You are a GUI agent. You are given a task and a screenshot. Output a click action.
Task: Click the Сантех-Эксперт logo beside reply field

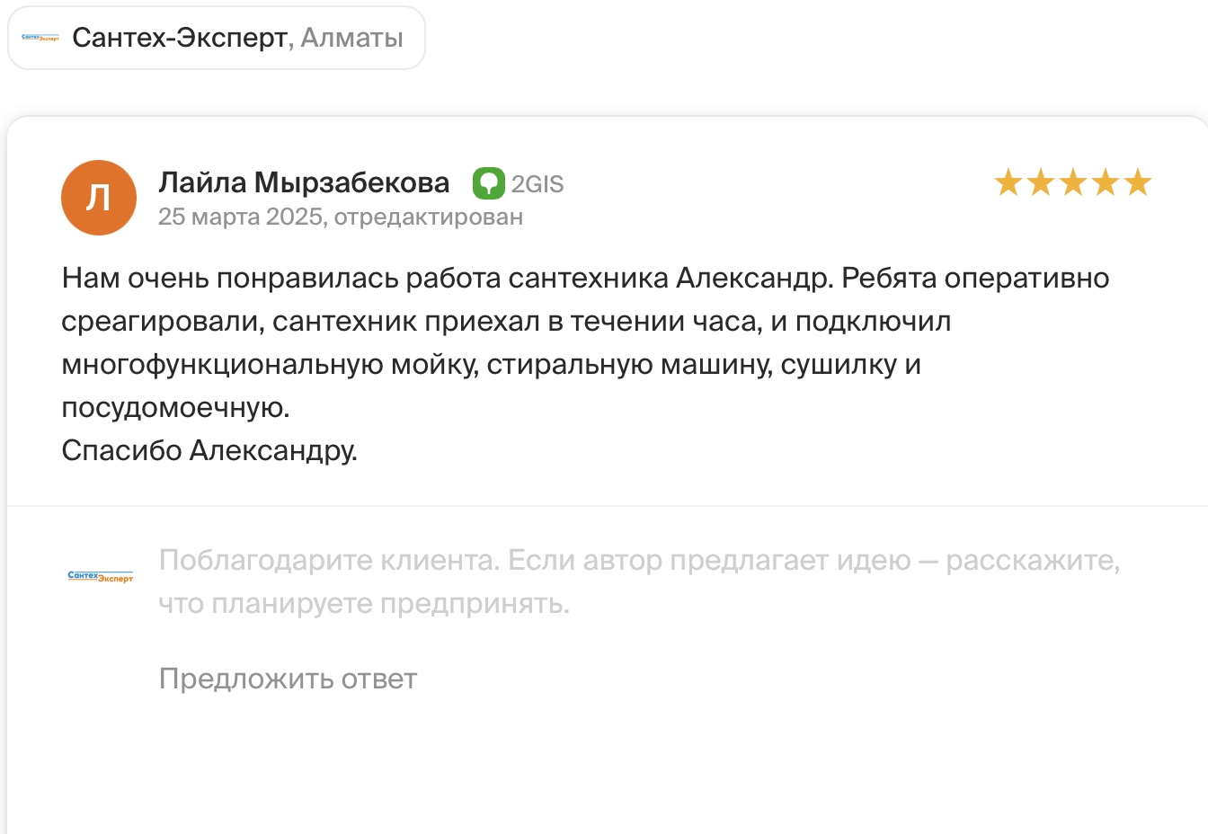coord(101,576)
